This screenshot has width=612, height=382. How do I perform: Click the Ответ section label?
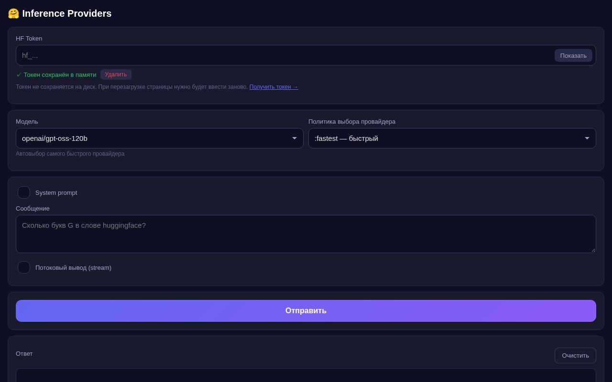(24, 354)
